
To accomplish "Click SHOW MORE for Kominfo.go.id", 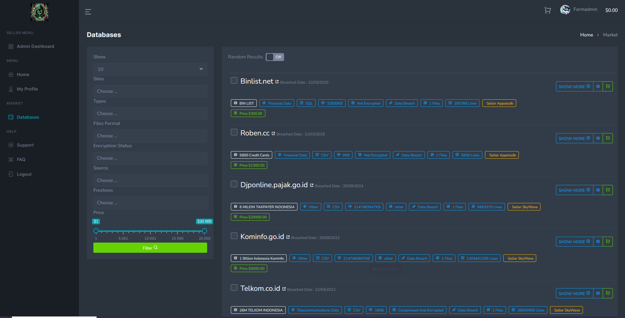I will [x=574, y=242].
